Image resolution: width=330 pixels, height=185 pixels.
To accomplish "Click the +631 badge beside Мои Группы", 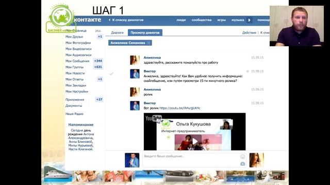I will [98, 67].
